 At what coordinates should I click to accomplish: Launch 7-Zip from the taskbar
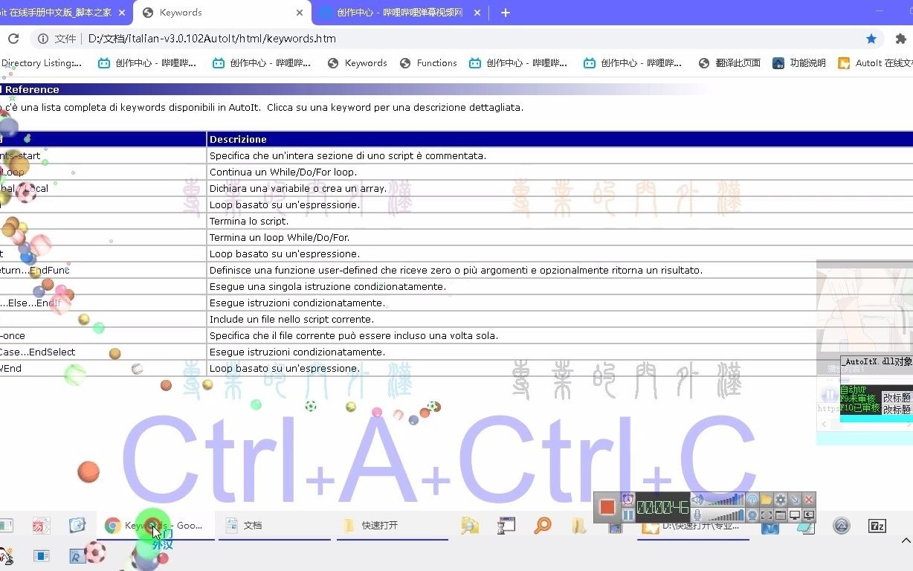click(877, 526)
